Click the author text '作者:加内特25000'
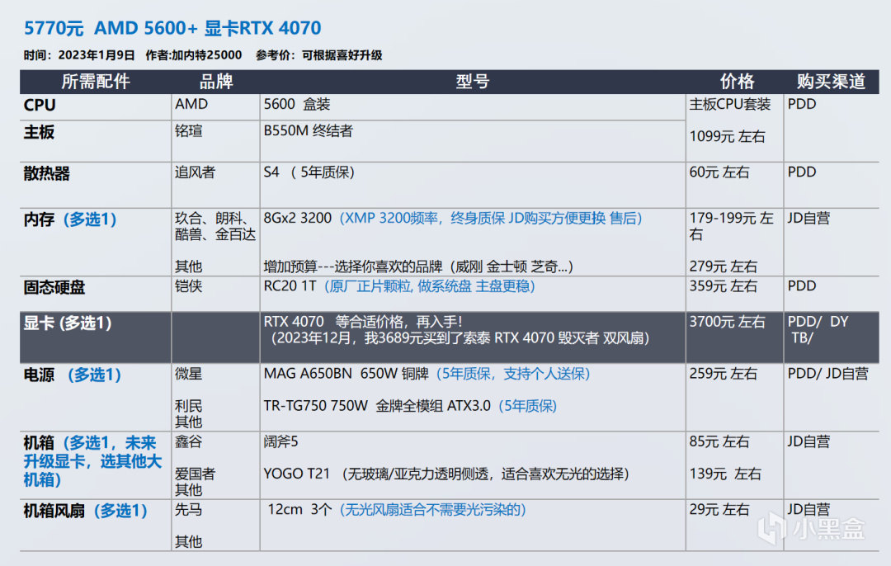891x566 pixels. point(194,55)
